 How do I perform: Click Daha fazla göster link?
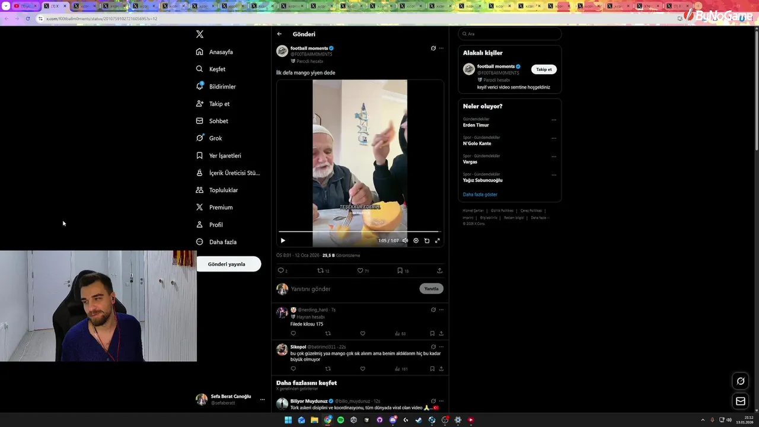(x=480, y=195)
